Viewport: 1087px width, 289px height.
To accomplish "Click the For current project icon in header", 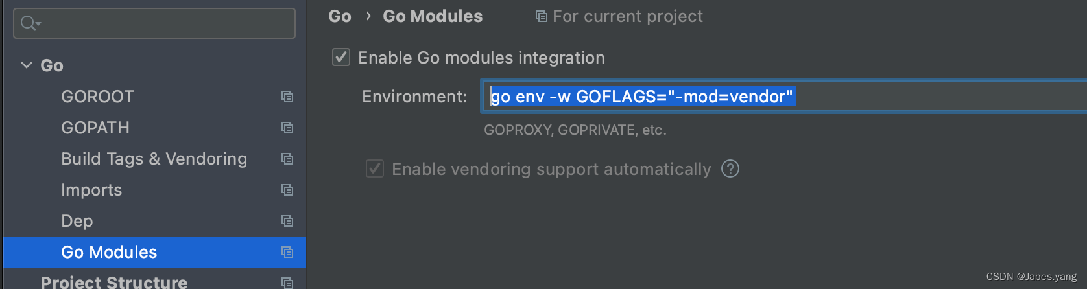I will [x=541, y=16].
